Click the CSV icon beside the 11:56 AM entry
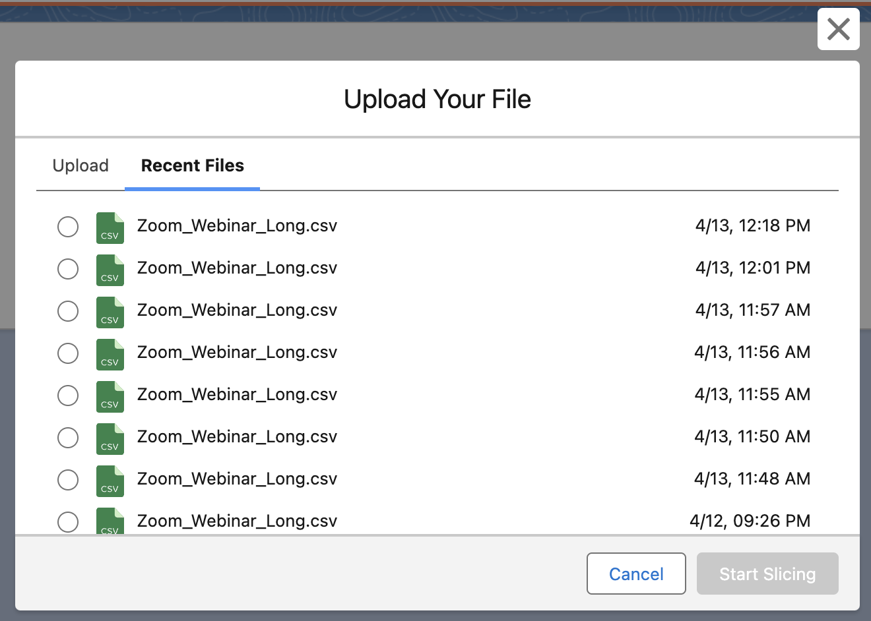Image resolution: width=871 pixels, height=621 pixels. (x=110, y=354)
